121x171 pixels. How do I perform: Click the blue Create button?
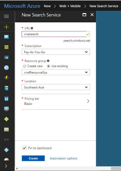coord(33,158)
